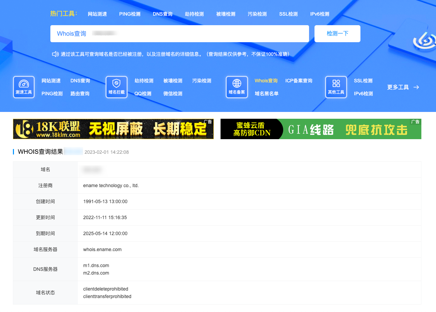Open PING检测 in the hot tools bar

130,14
